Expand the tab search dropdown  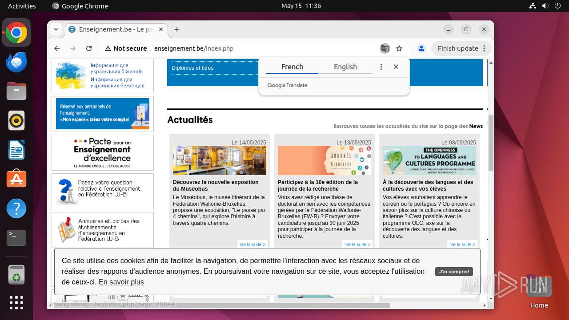coord(56,29)
